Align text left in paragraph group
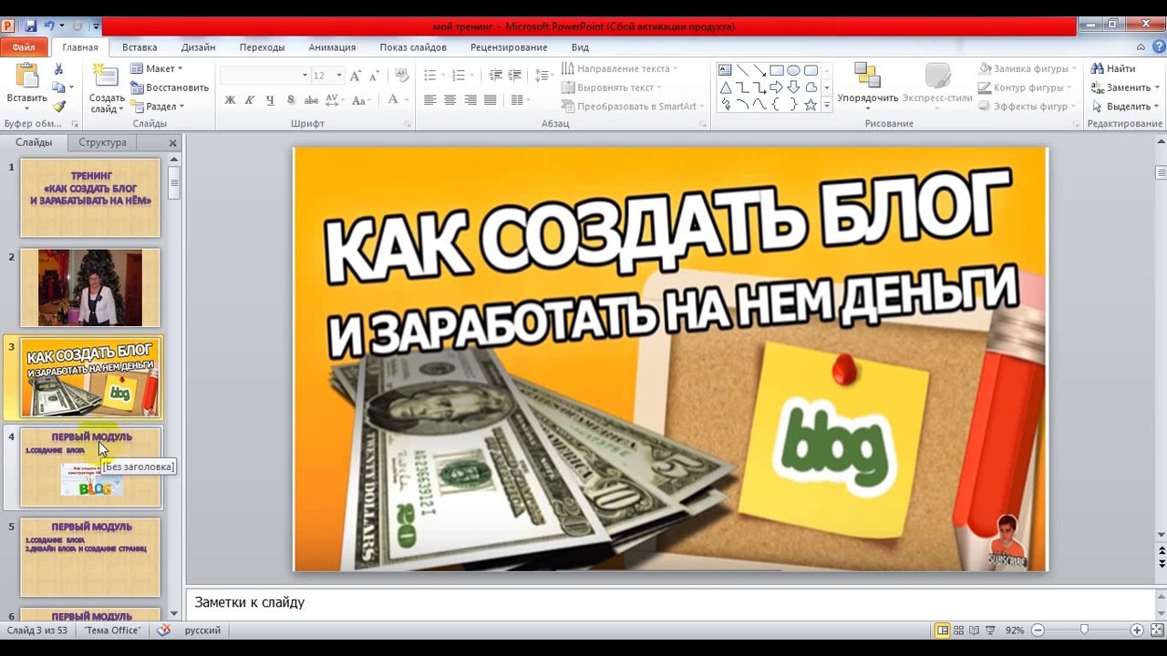1167x656 pixels. [x=430, y=100]
